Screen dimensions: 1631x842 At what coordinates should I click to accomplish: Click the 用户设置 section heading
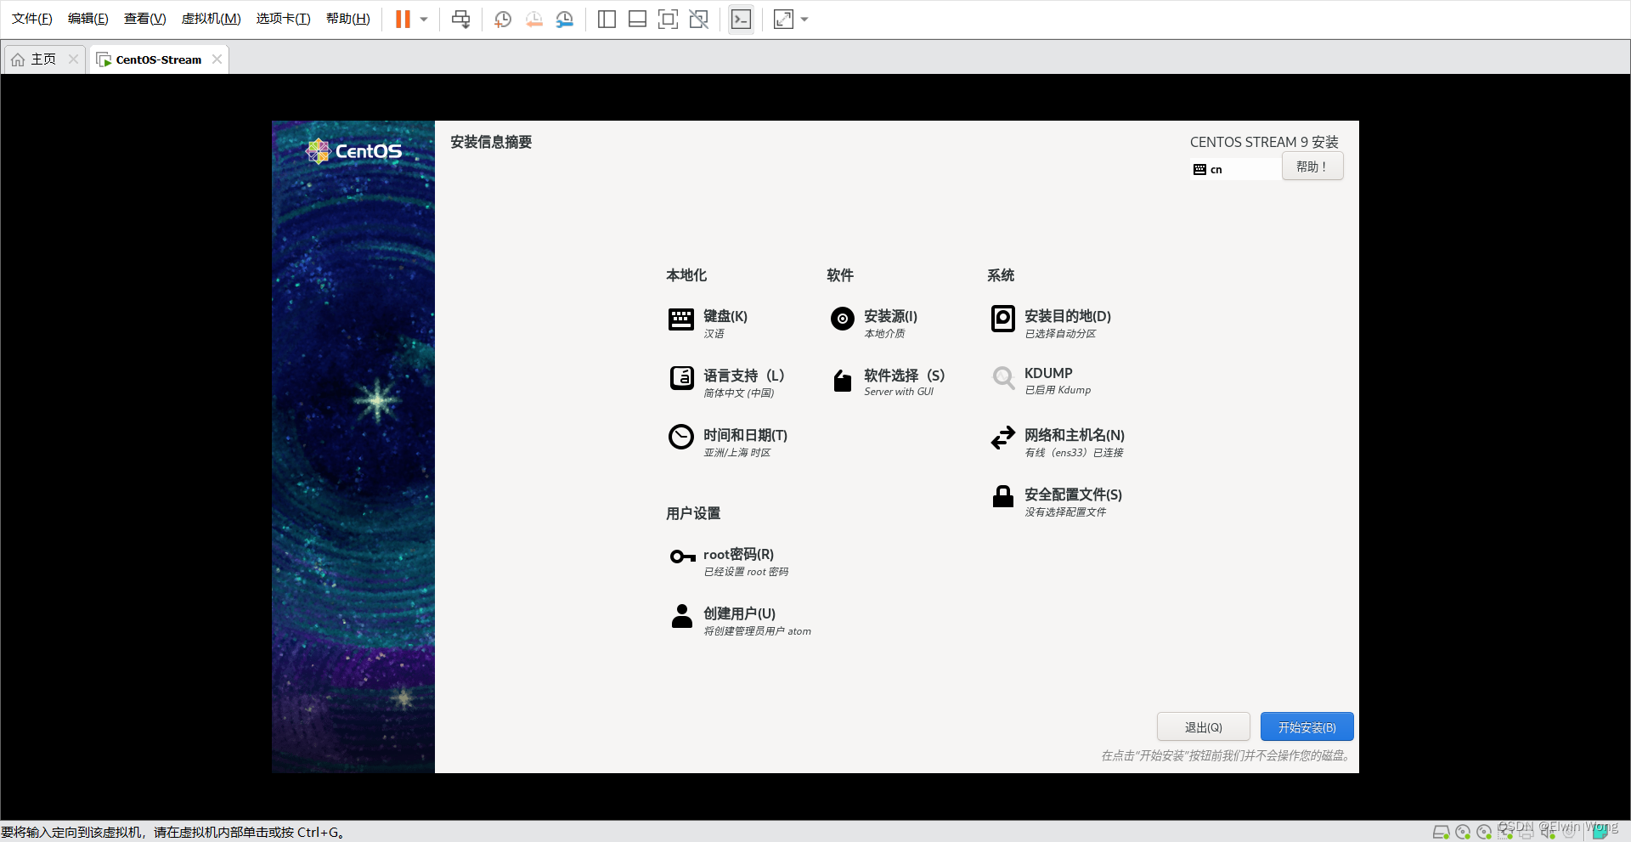(693, 513)
